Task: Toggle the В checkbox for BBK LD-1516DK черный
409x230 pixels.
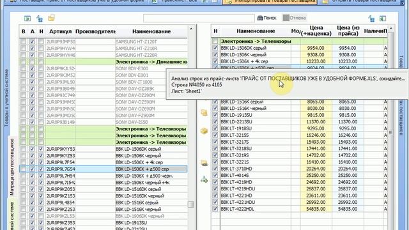Action: pos(23,196)
